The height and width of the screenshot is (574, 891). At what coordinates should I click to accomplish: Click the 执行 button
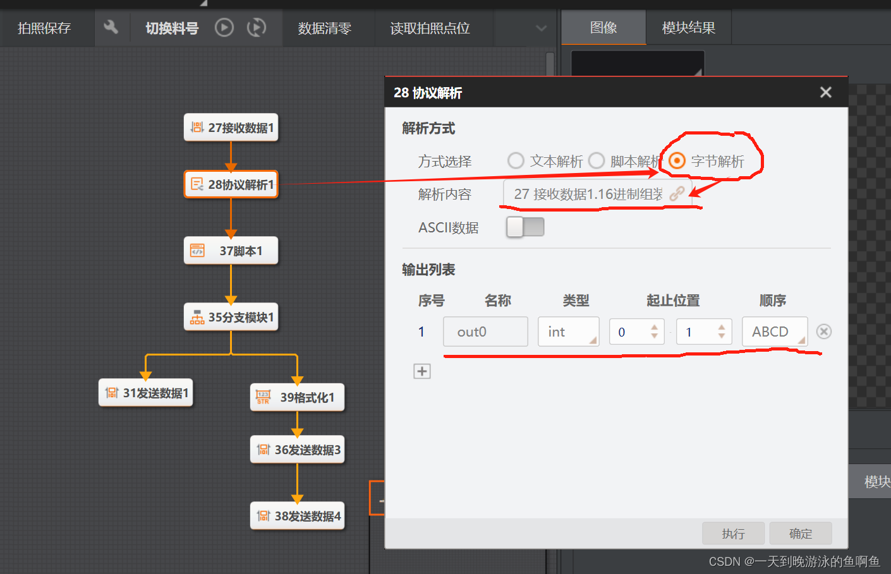pyautogui.click(x=733, y=534)
